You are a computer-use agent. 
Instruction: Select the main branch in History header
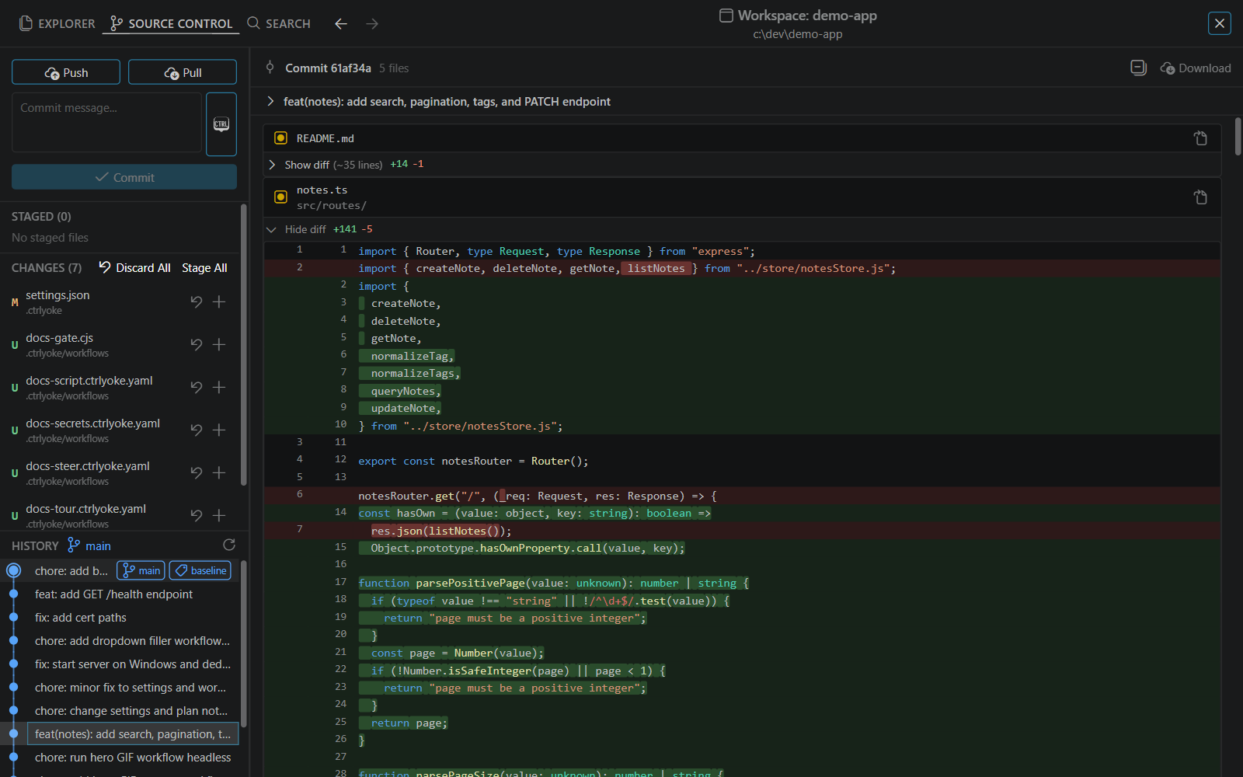89,545
